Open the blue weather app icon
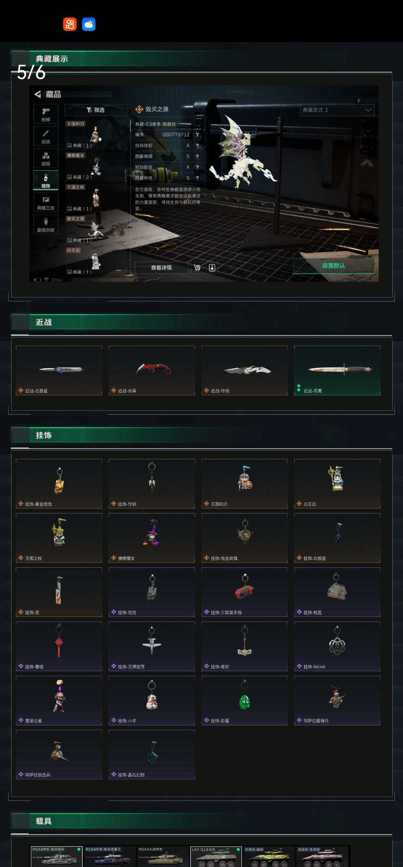This screenshot has height=867, width=403. tap(89, 24)
